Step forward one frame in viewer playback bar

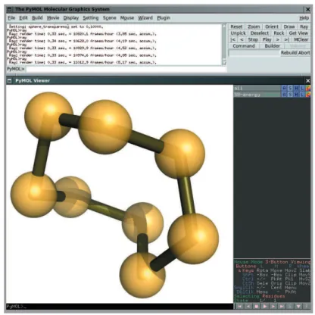tap(273, 307)
